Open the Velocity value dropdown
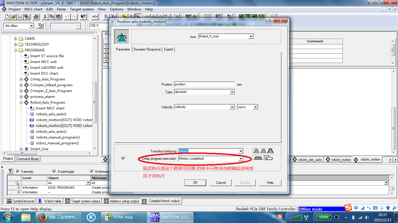The height and width of the screenshot is (223, 398). click(232, 107)
